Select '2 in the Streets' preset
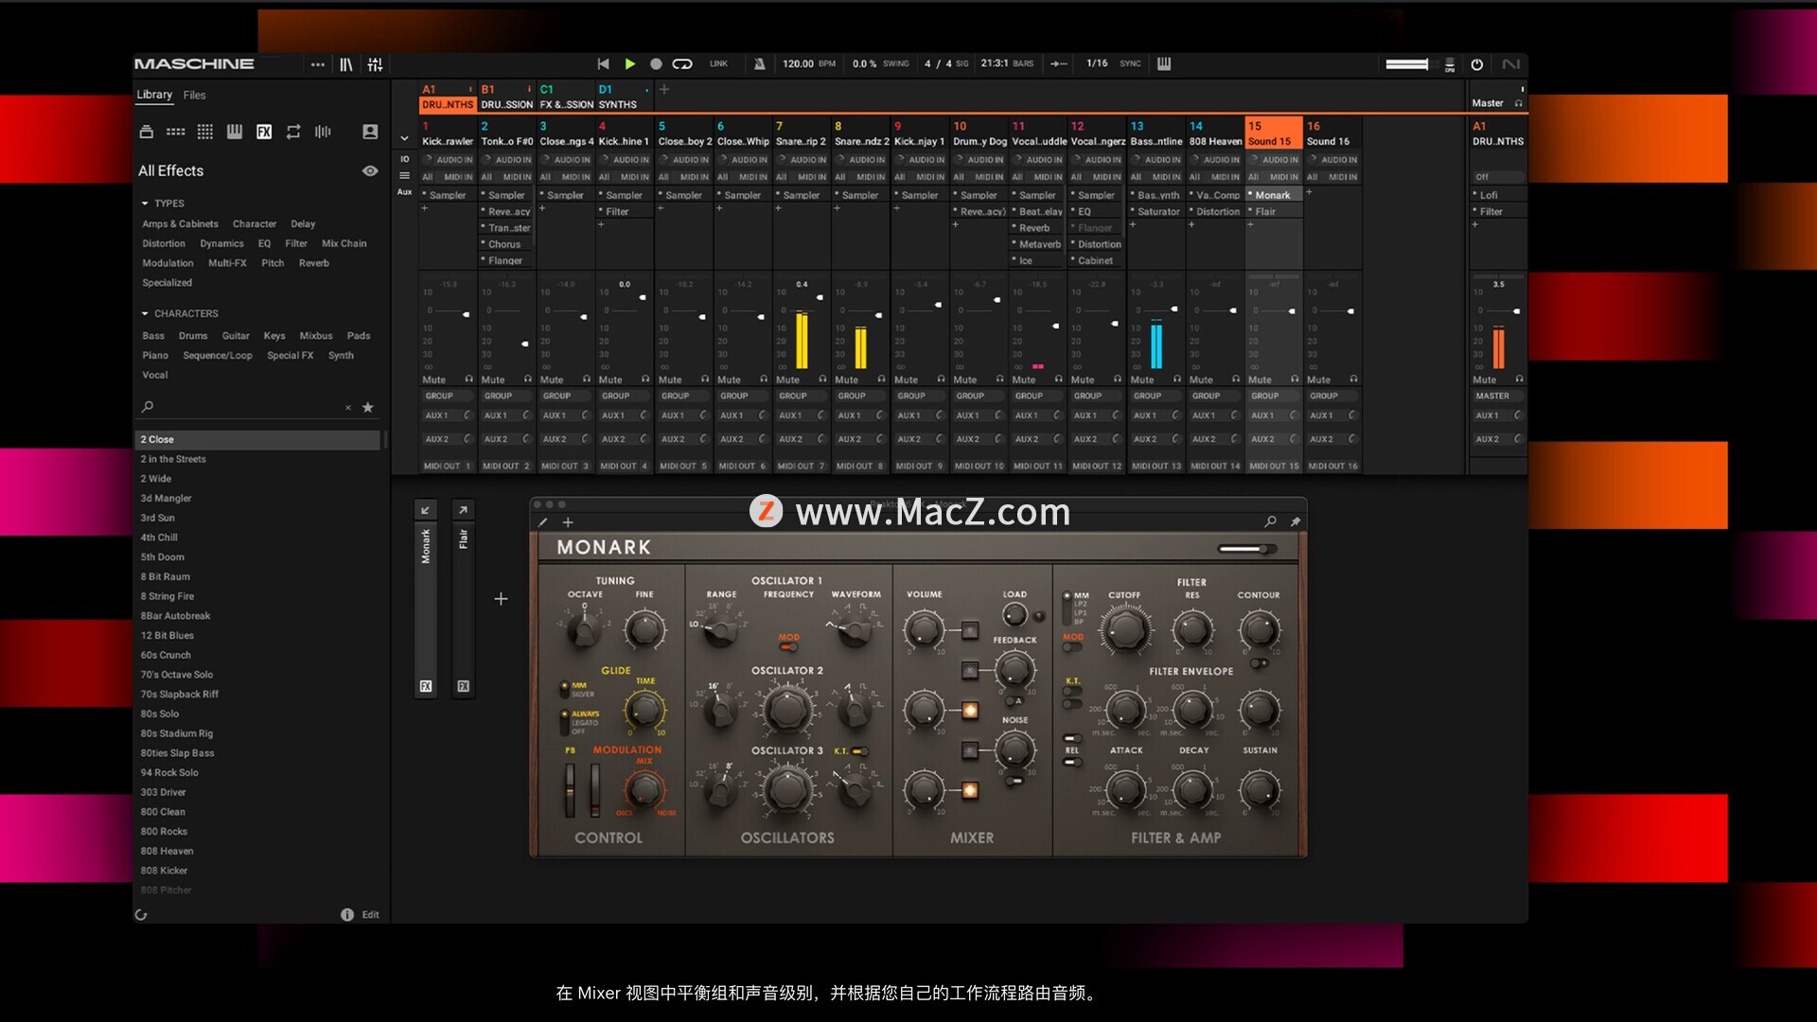Image resolution: width=1817 pixels, height=1022 pixels. click(173, 459)
